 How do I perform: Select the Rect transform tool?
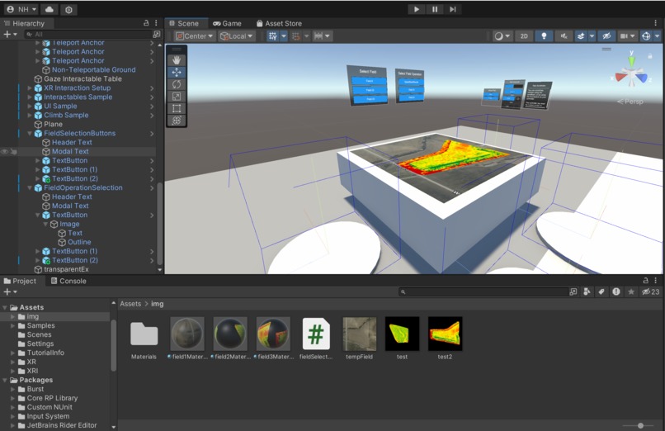point(177,108)
